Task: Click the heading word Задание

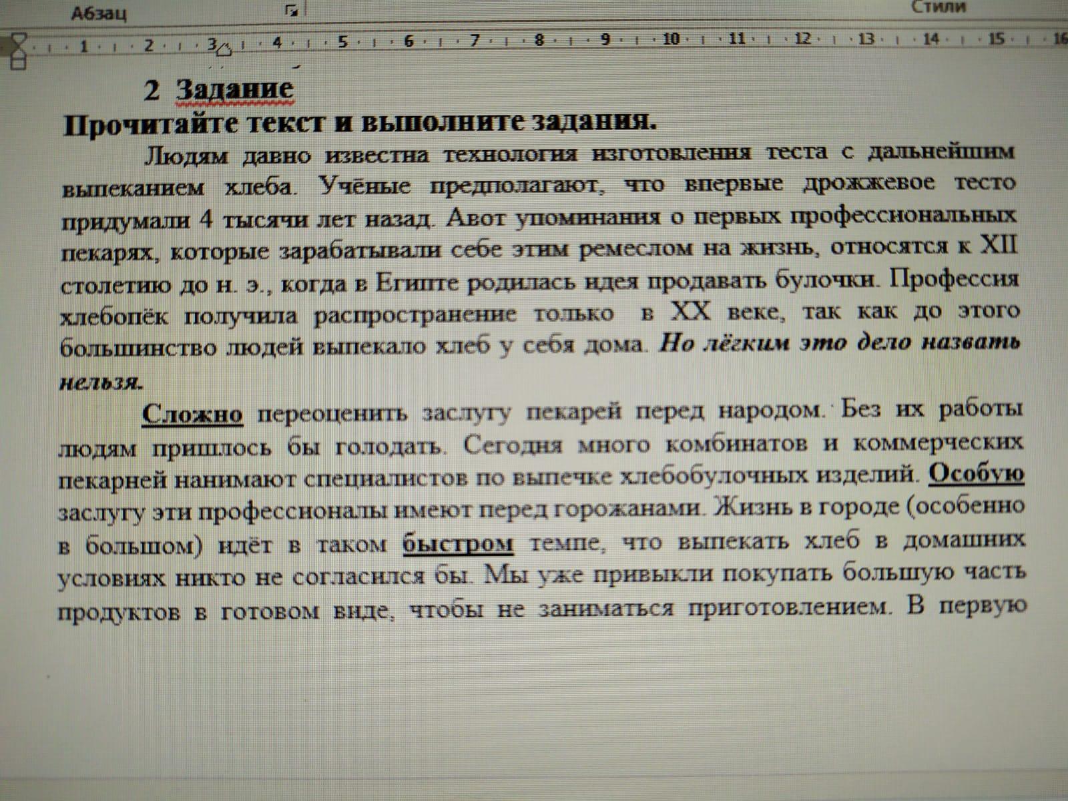Action: click(236, 90)
